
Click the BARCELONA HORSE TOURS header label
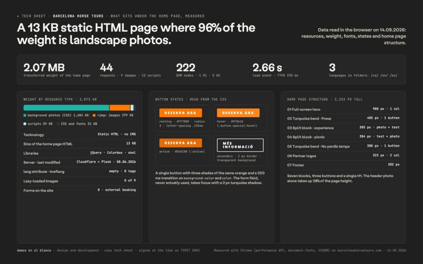78,16
